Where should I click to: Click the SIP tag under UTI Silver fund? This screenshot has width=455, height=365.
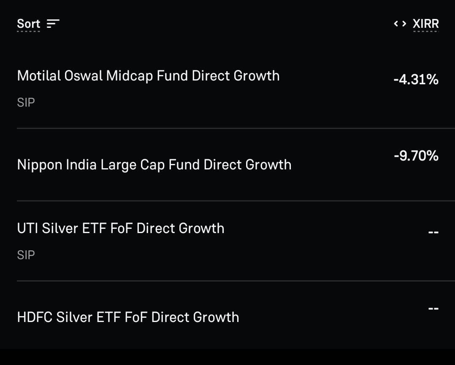(x=26, y=255)
